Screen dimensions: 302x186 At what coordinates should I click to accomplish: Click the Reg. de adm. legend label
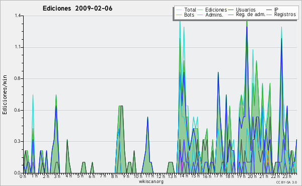pos(251,15)
